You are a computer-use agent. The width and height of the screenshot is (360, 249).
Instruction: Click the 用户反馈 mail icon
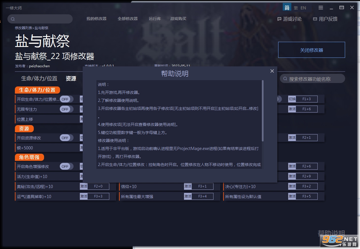315,19
